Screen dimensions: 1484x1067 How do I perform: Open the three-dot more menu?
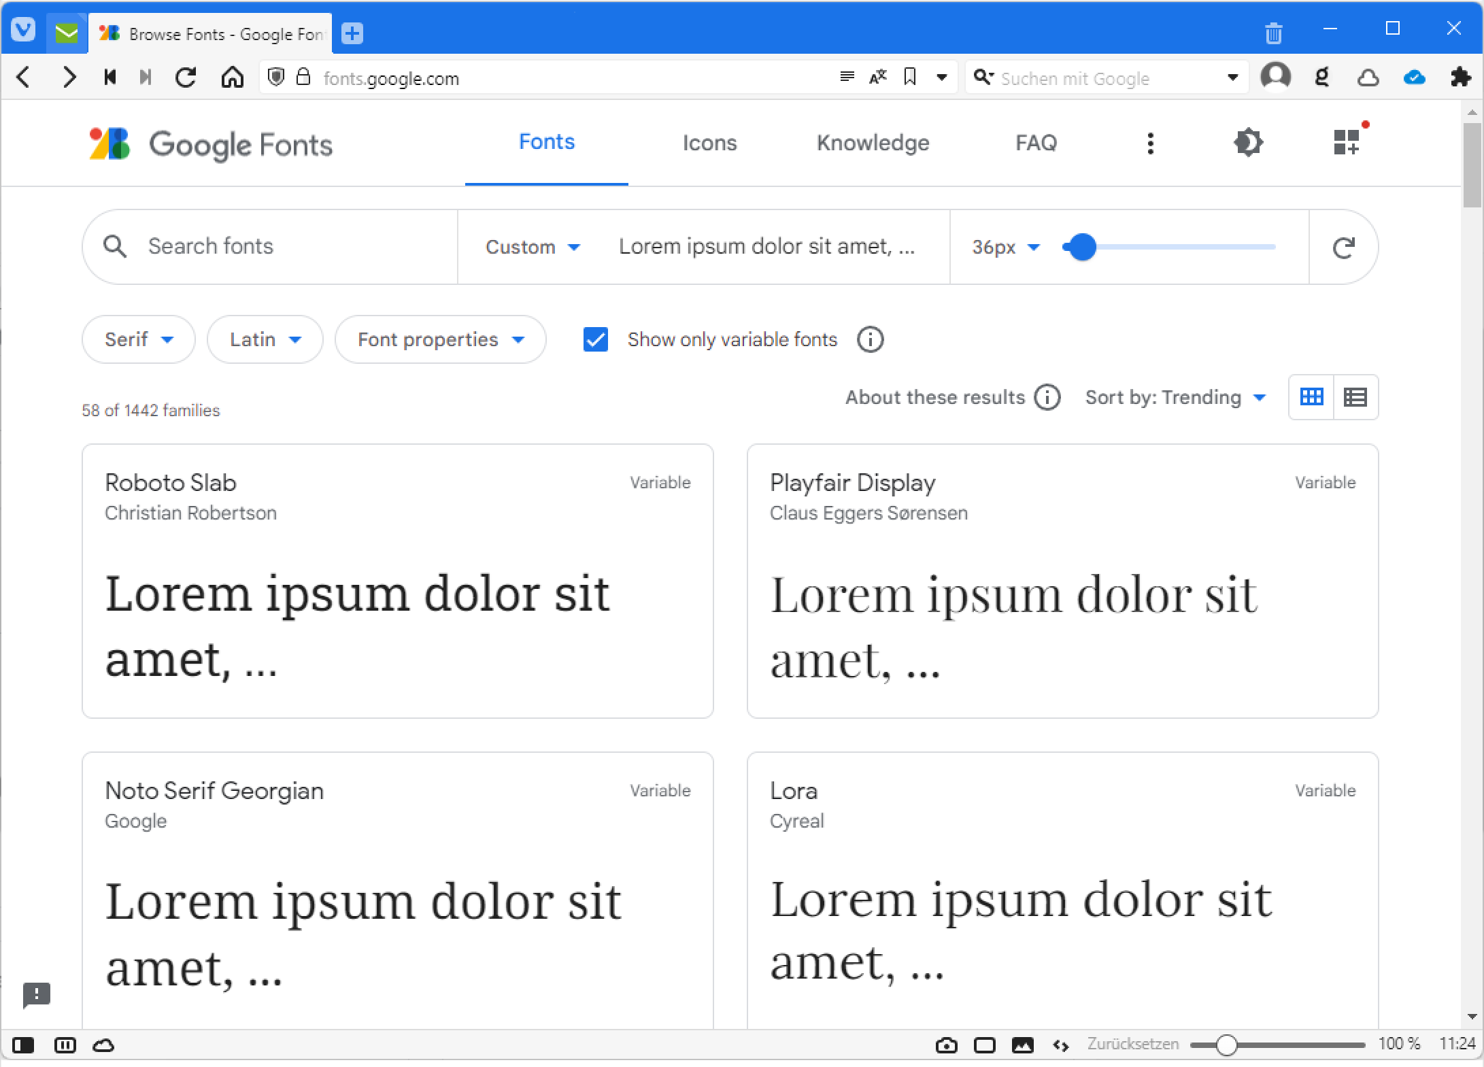pyautogui.click(x=1150, y=143)
